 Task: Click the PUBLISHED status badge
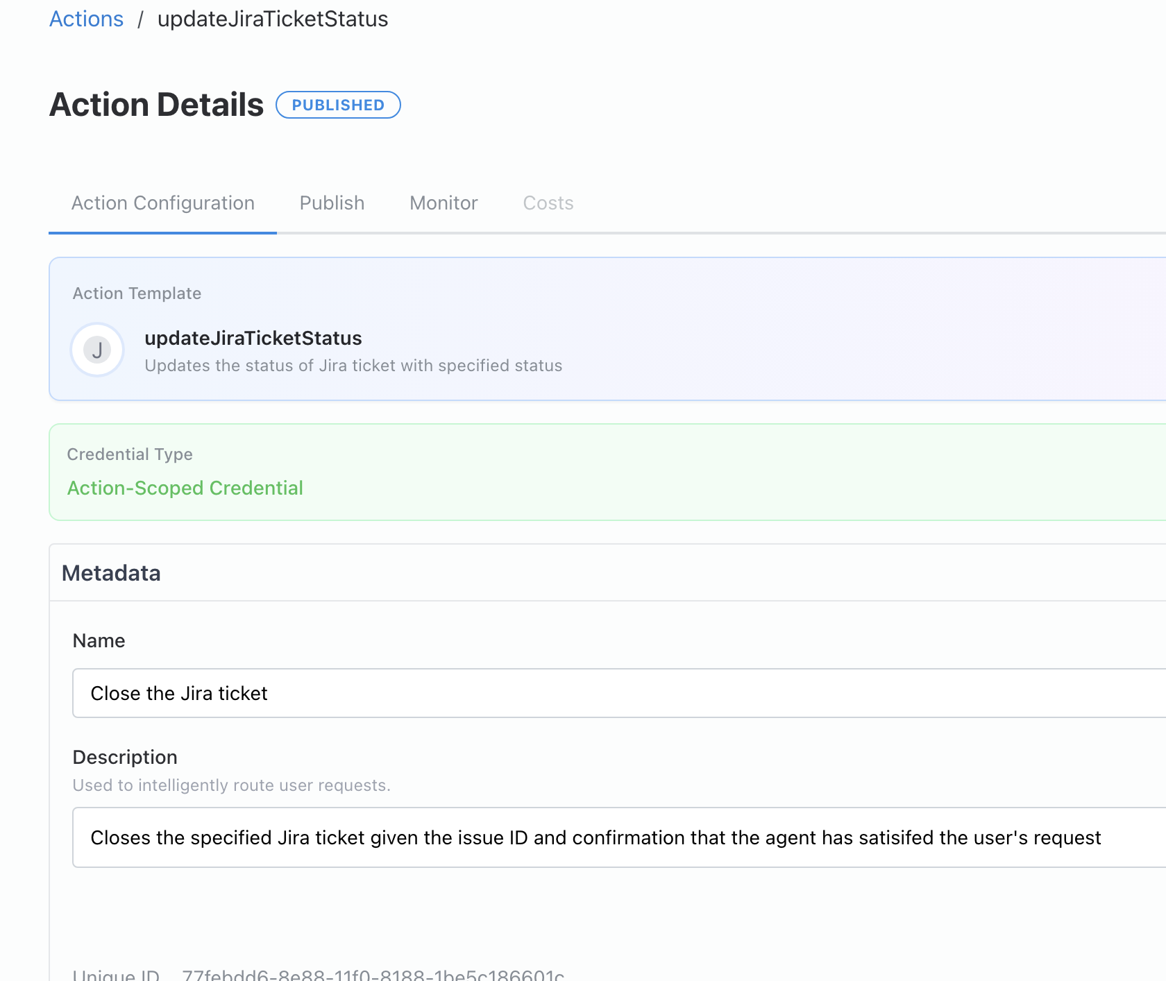tap(338, 105)
